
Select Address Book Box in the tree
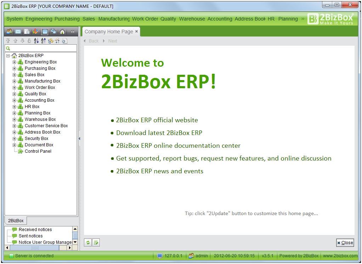(43, 132)
